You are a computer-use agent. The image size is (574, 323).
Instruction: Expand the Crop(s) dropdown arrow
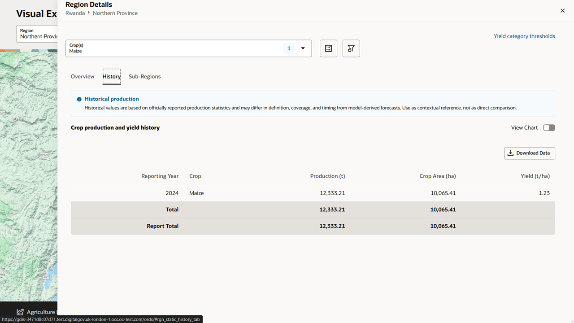[303, 48]
